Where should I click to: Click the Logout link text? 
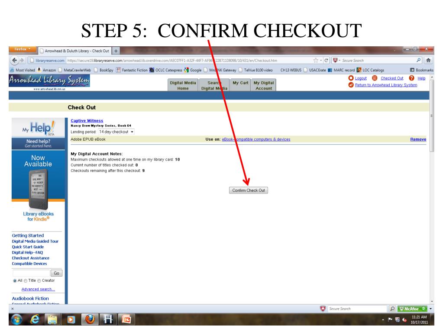coord(361,78)
